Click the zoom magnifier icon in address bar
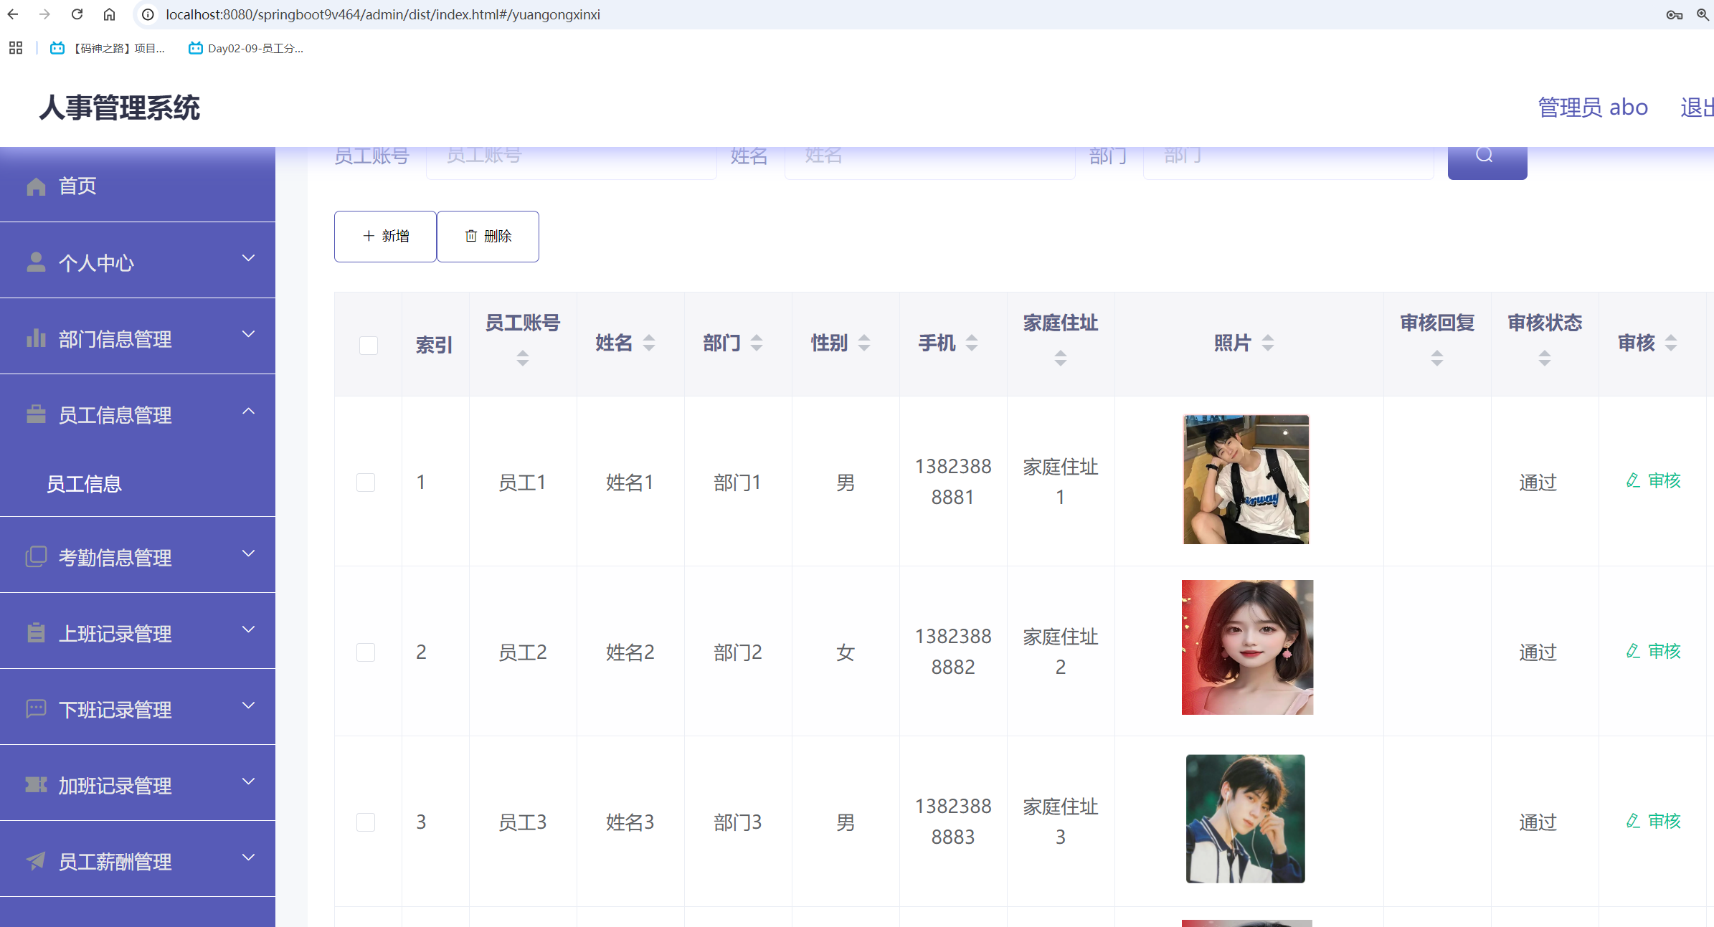The image size is (1714, 927). (1703, 14)
